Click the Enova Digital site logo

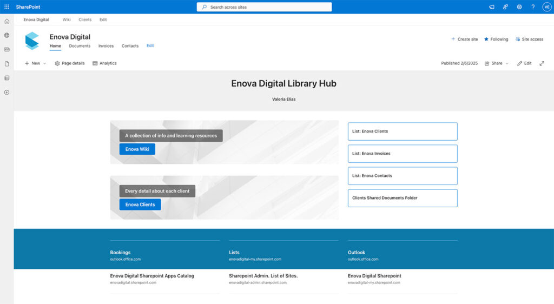pos(32,41)
